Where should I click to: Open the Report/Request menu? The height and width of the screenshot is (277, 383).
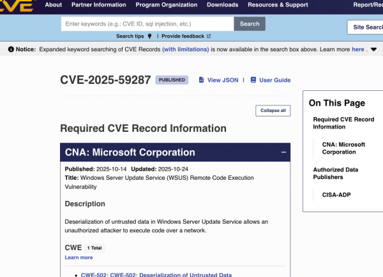(x=368, y=4)
